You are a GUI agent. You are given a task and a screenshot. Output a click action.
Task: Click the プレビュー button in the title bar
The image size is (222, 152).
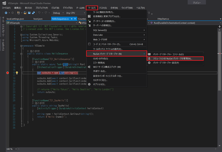click(197, 3)
